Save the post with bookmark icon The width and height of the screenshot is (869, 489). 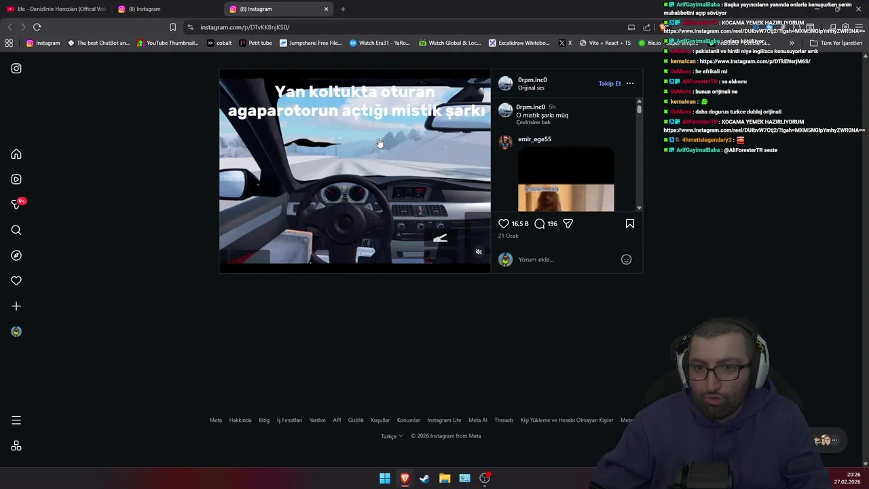630,223
